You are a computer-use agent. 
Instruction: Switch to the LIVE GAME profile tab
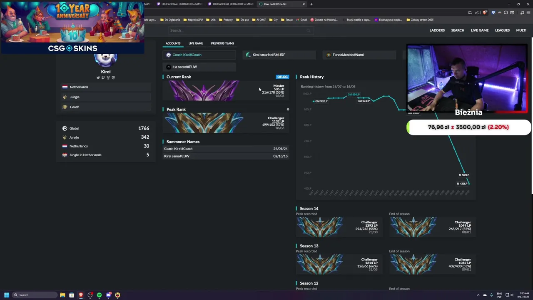pos(195,43)
